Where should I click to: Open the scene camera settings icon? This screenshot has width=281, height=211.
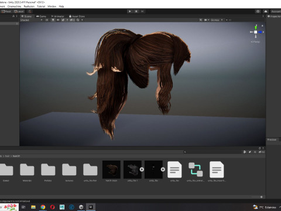coord(205,20)
